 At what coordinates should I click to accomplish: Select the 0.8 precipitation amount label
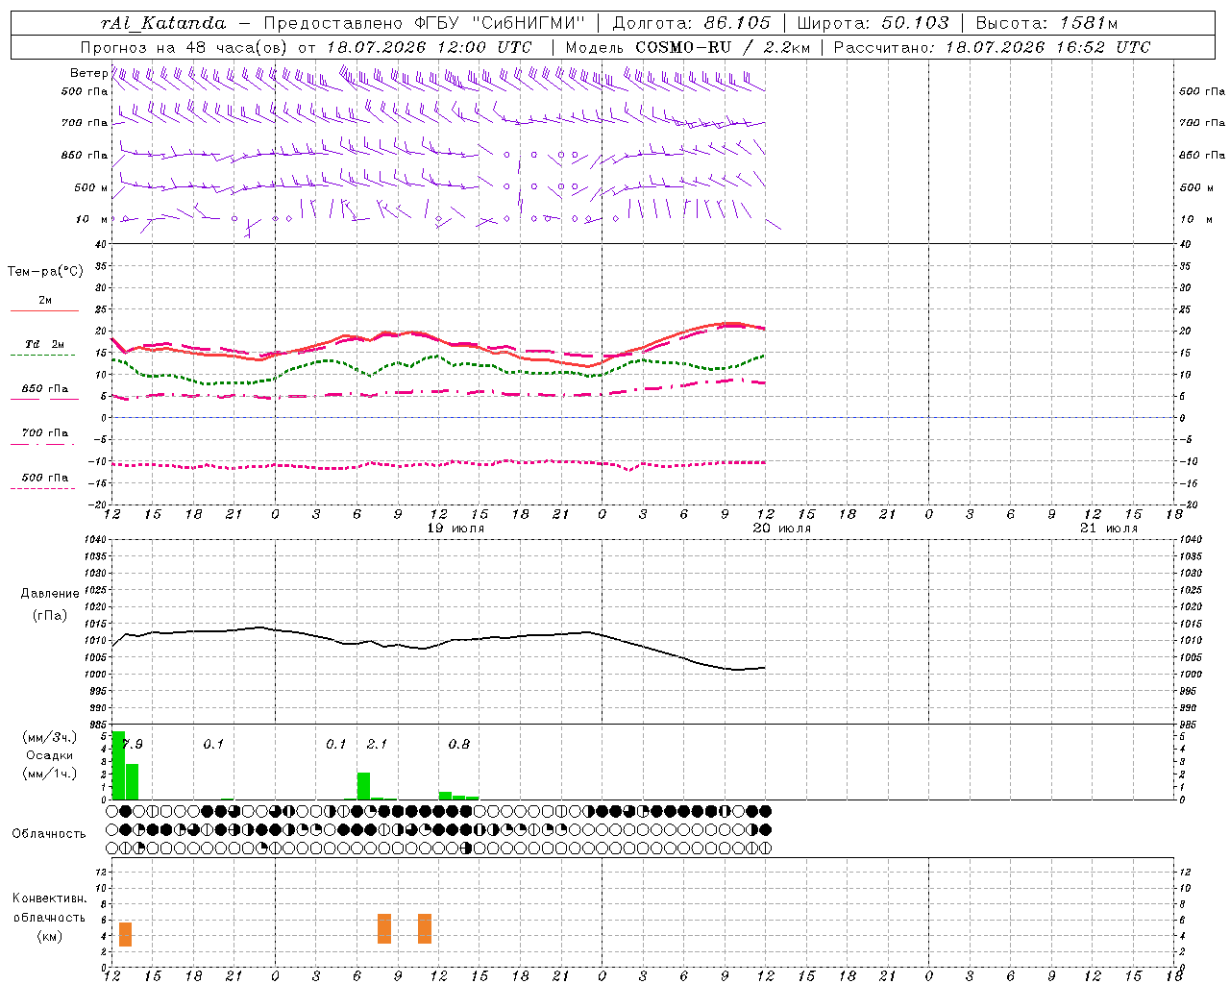coord(459,744)
